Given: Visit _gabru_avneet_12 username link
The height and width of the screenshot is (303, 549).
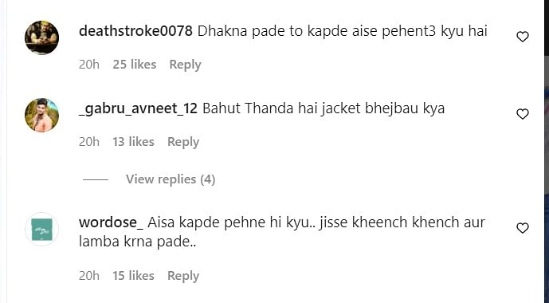Looking at the screenshot, I should [x=138, y=108].
